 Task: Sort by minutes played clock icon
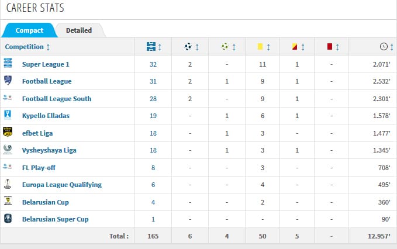pyautogui.click(x=384, y=47)
